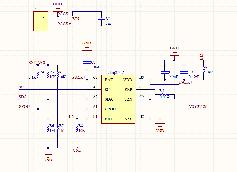Click the SDA pin name inside U1
The image size is (237, 172).
coord(109,99)
